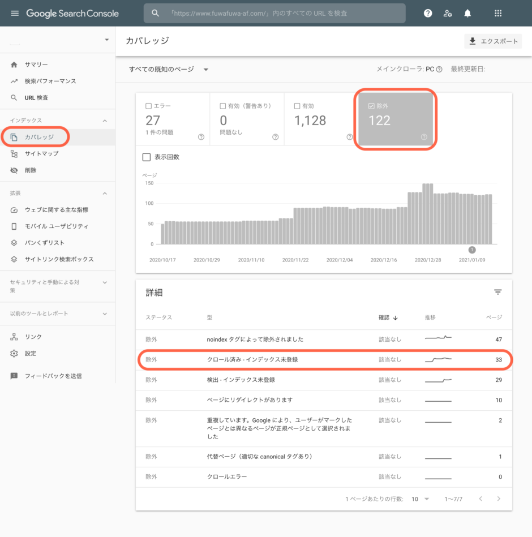Click the help icon in エラー card

pyautogui.click(x=201, y=137)
